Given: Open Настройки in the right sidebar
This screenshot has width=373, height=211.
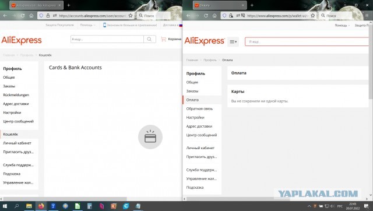Looking at the screenshot, I should click(195, 118).
